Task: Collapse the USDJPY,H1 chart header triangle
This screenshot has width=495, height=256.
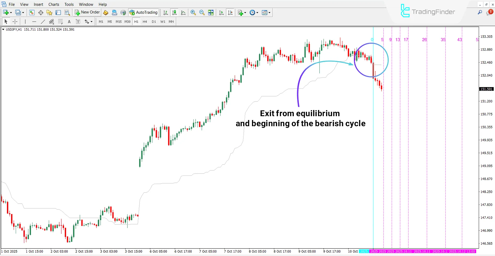Action: click(x=4, y=29)
